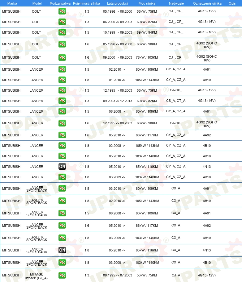Click production dates 06.2000 -> 09.2003
This screenshot has width=242, height=282.
point(118,22)
